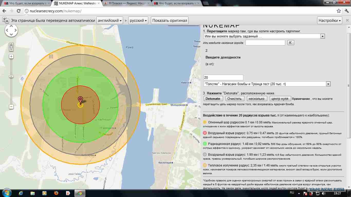351x197 pixels.
Task: Open the Chrome wrench settings menu
Action: coord(346,11)
